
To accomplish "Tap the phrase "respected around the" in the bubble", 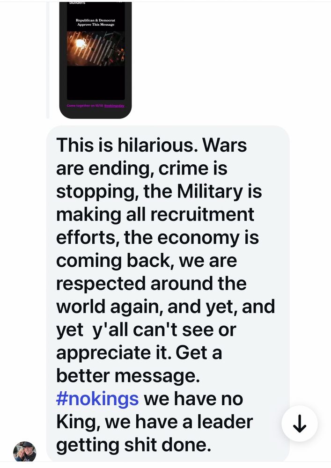I will [x=151, y=284].
